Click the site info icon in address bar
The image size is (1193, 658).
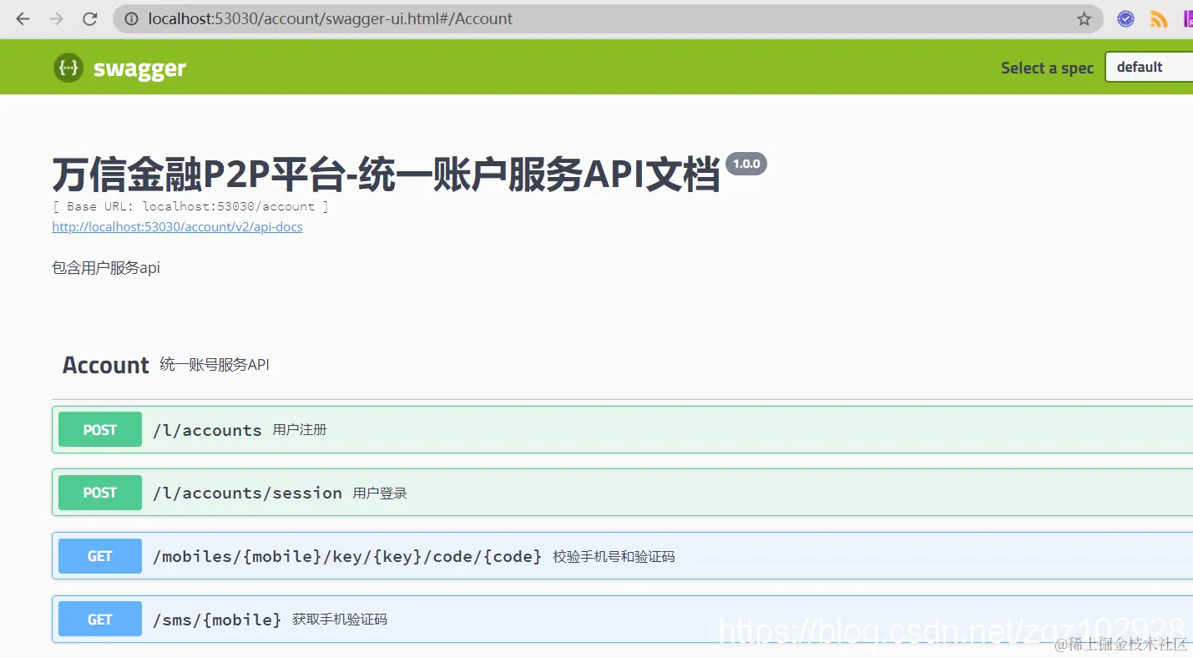click(x=131, y=18)
